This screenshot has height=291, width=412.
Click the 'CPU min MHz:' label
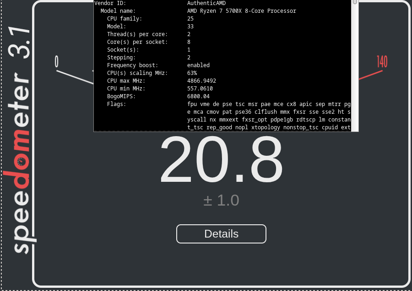126,89
